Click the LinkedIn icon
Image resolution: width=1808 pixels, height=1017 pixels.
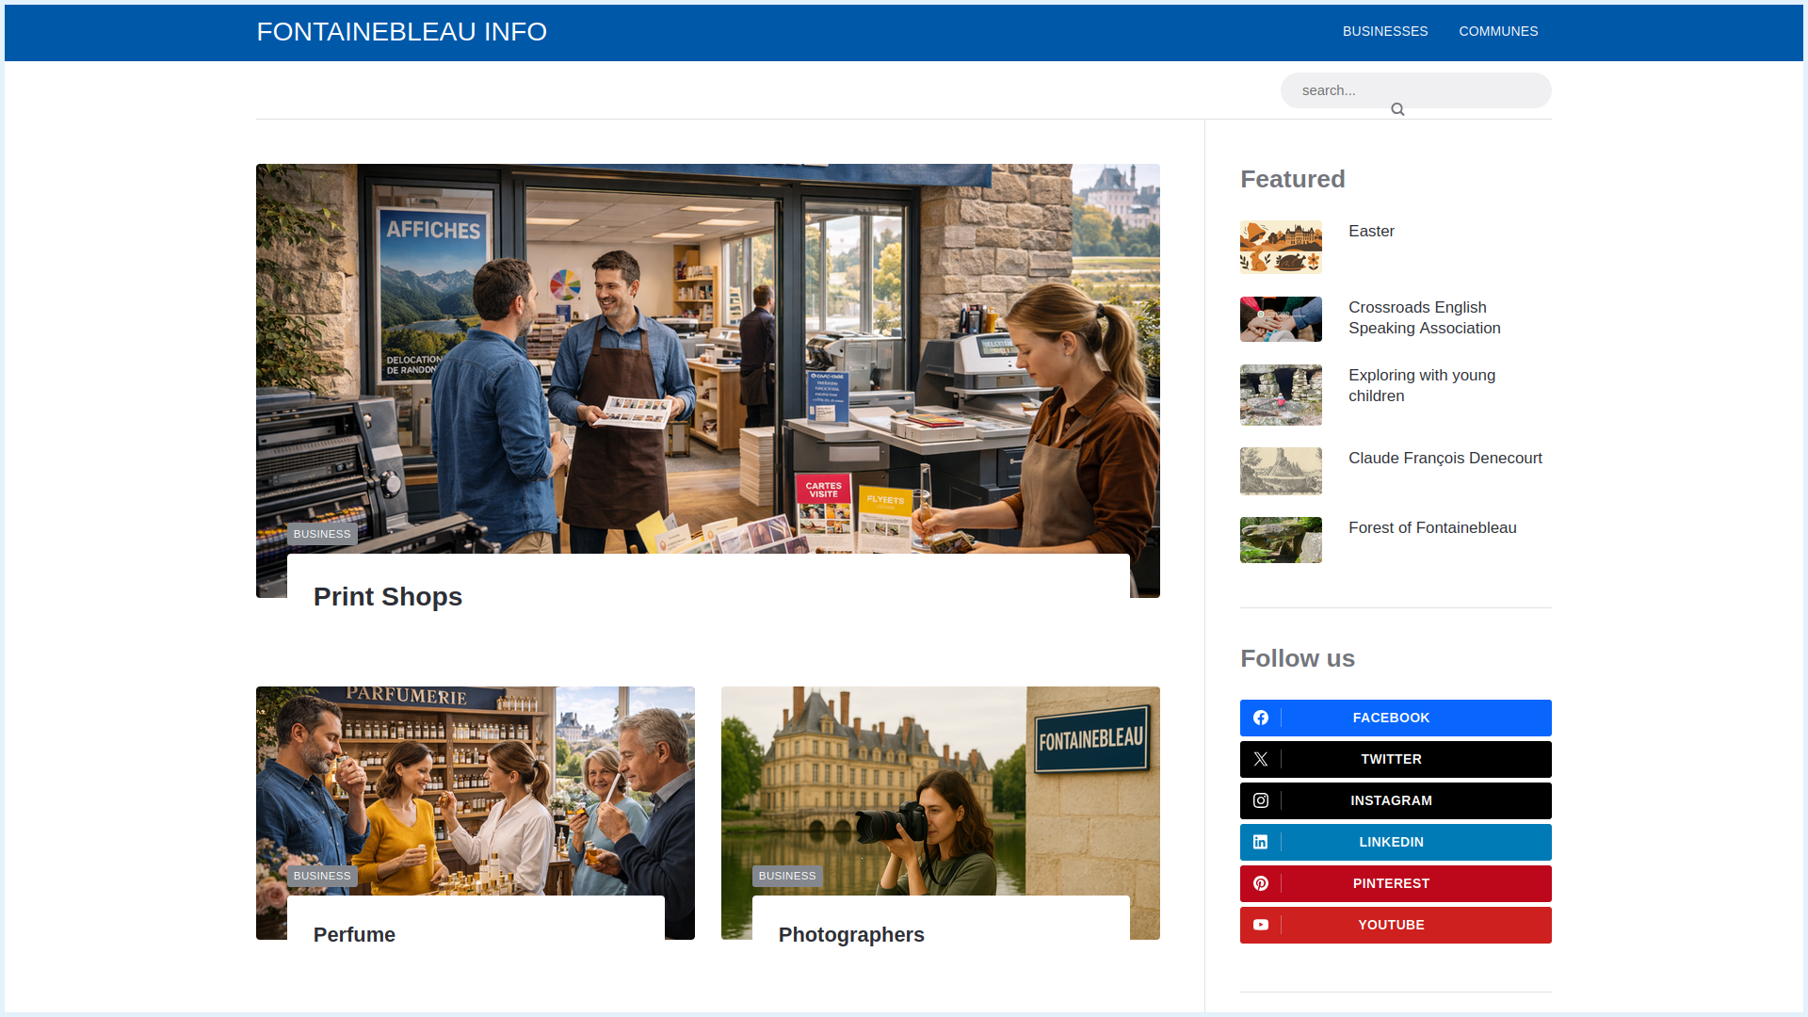pos(1261,842)
